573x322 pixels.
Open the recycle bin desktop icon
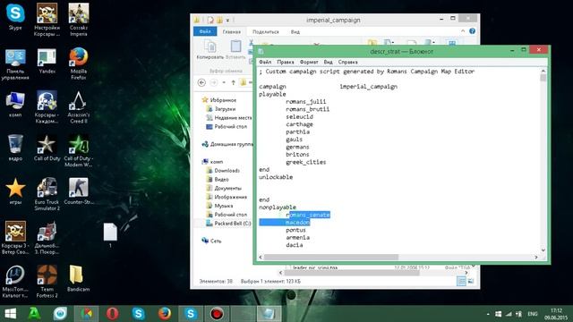tap(15, 148)
